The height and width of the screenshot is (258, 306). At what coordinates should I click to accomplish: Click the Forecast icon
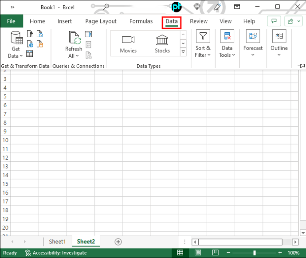pyautogui.click(x=253, y=36)
